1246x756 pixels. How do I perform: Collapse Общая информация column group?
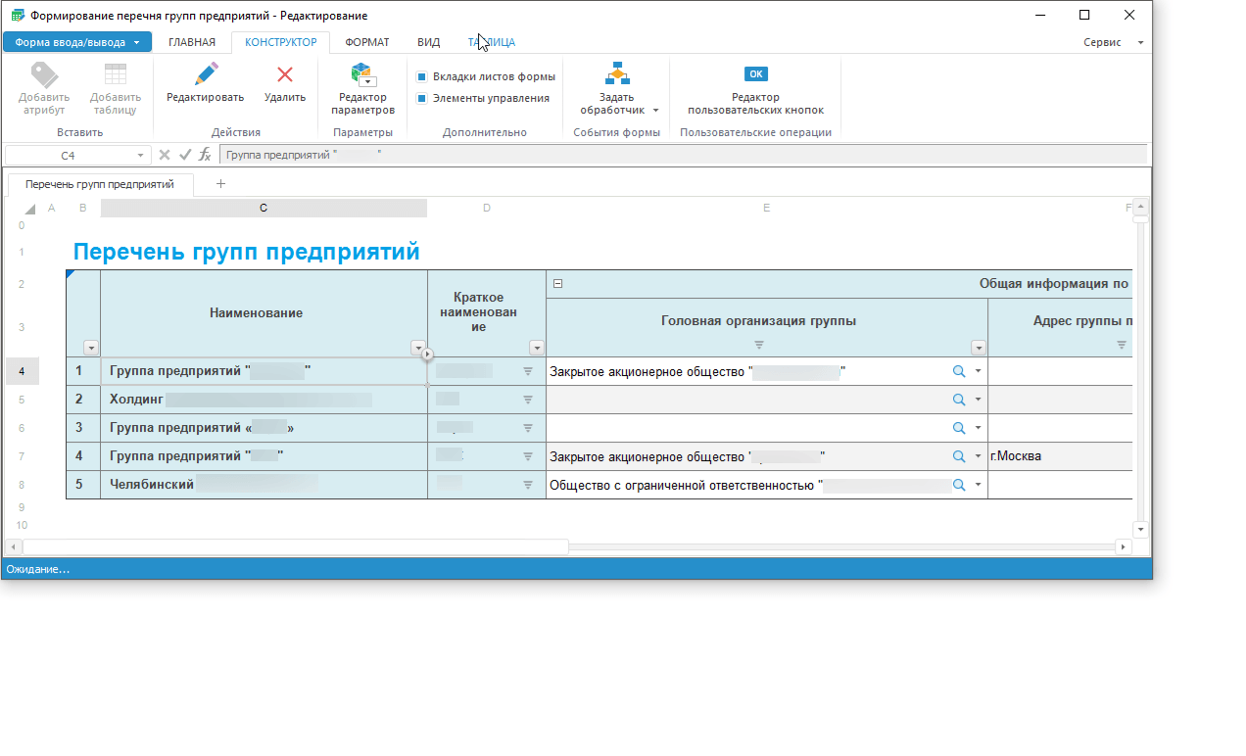point(557,284)
